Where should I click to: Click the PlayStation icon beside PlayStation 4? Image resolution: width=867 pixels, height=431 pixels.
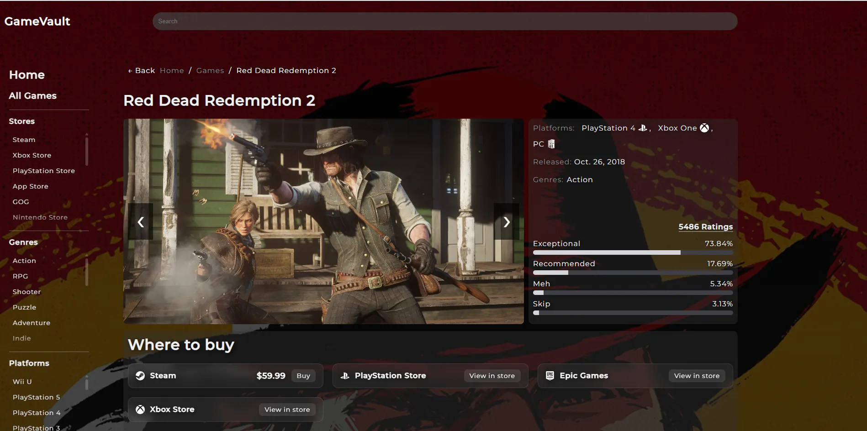tap(642, 128)
